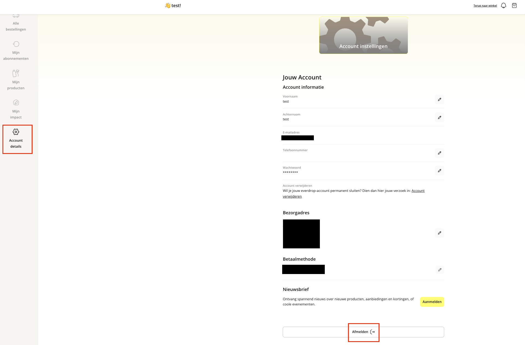Click the logout arrow icon beside Afmelden
This screenshot has height=345, width=525.
373,332
